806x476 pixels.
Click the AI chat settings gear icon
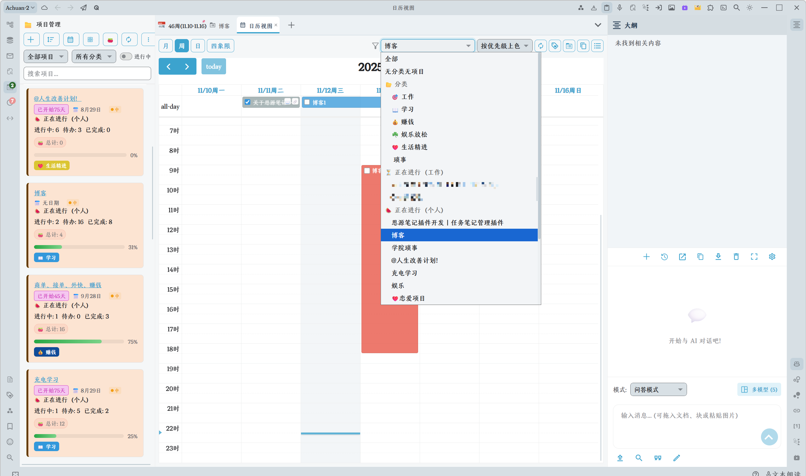coord(772,257)
